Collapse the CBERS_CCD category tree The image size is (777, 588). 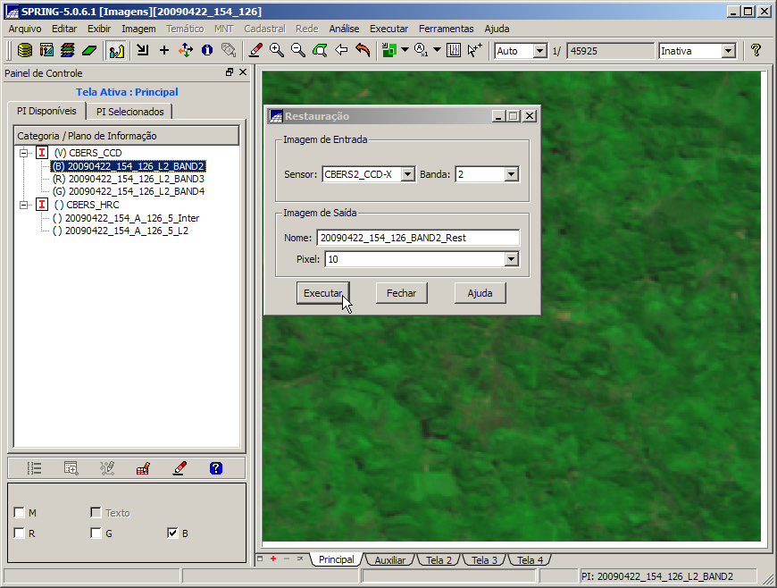click(24, 153)
